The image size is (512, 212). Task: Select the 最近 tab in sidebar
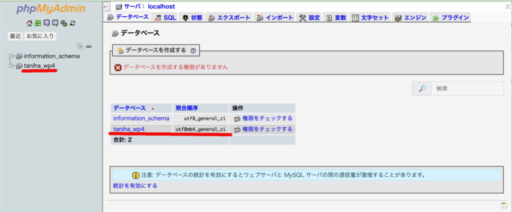[x=15, y=36]
